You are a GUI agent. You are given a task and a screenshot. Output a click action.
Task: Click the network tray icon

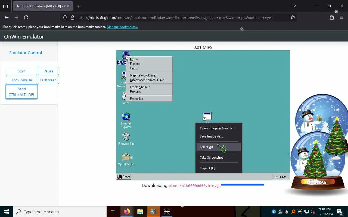click(x=306, y=212)
